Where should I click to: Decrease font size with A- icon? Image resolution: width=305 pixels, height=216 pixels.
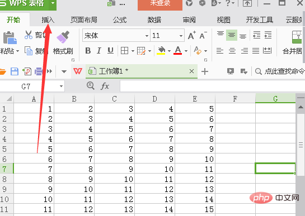coord(203,36)
